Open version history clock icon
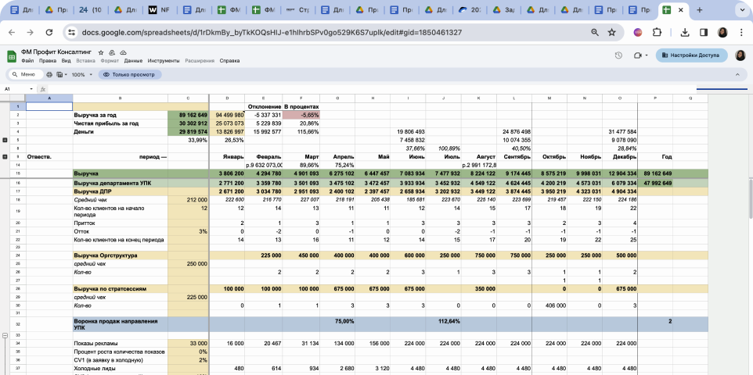This screenshot has height=375, width=753. point(618,55)
